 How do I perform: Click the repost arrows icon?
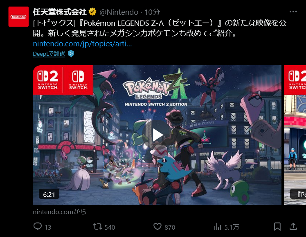[x=97, y=227]
